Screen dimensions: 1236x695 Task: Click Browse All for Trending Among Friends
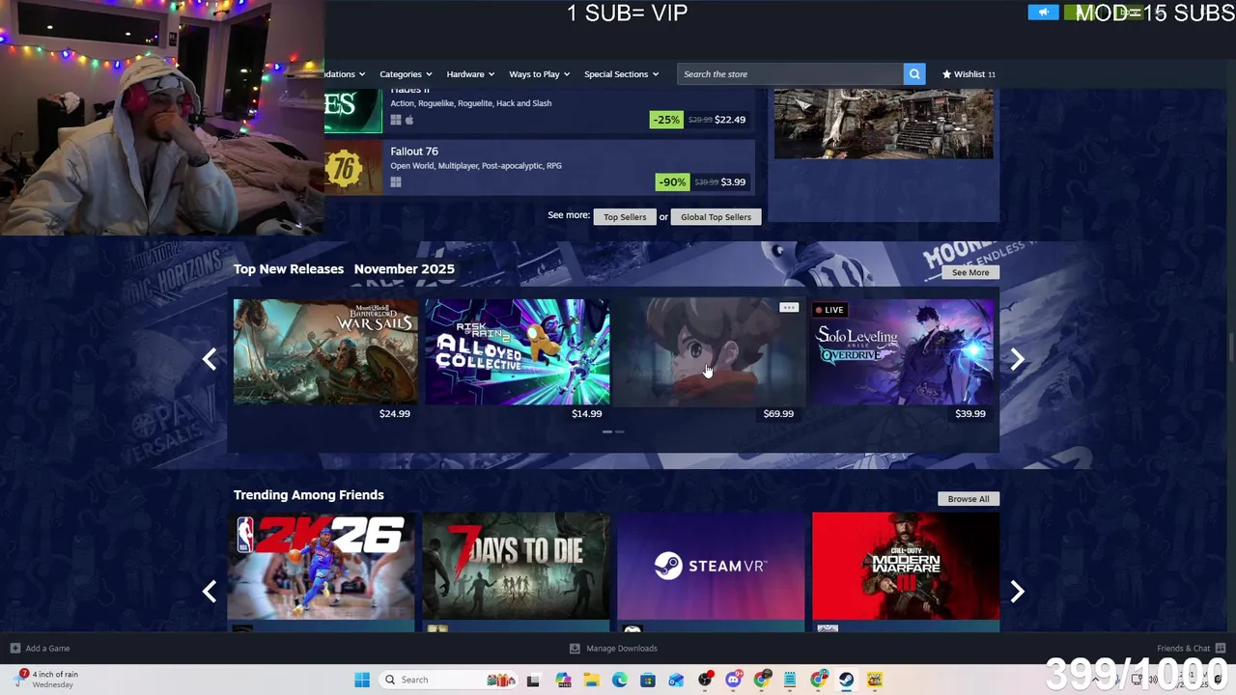969,499
